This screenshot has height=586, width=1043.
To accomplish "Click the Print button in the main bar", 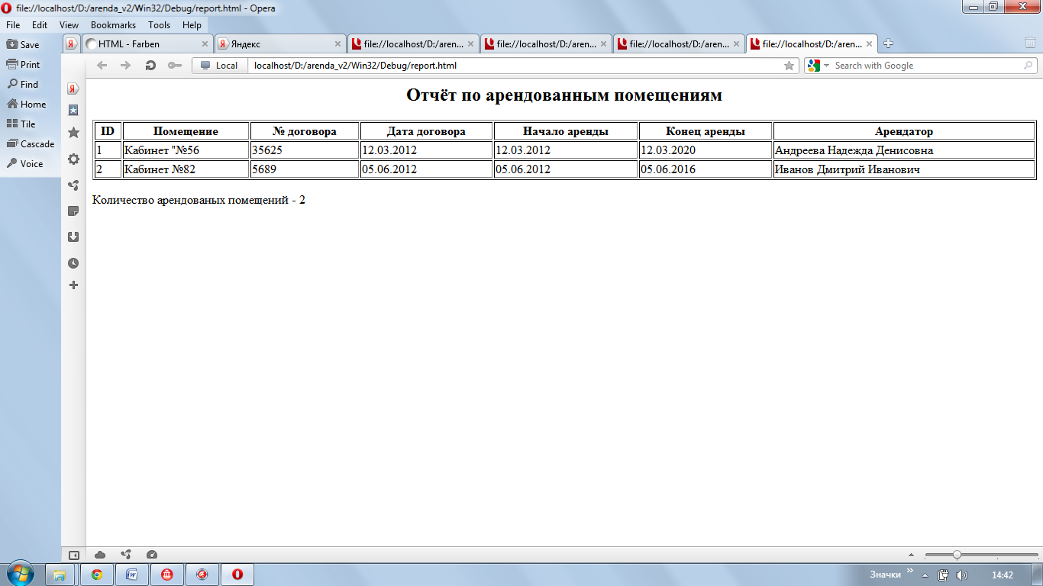I will pyautogui.click(x=23, y=65).
